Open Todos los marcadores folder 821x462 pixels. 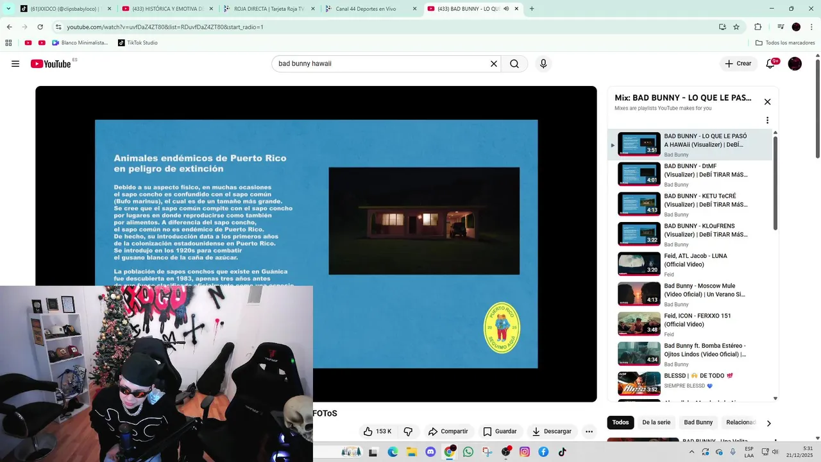tap(785, 42)
